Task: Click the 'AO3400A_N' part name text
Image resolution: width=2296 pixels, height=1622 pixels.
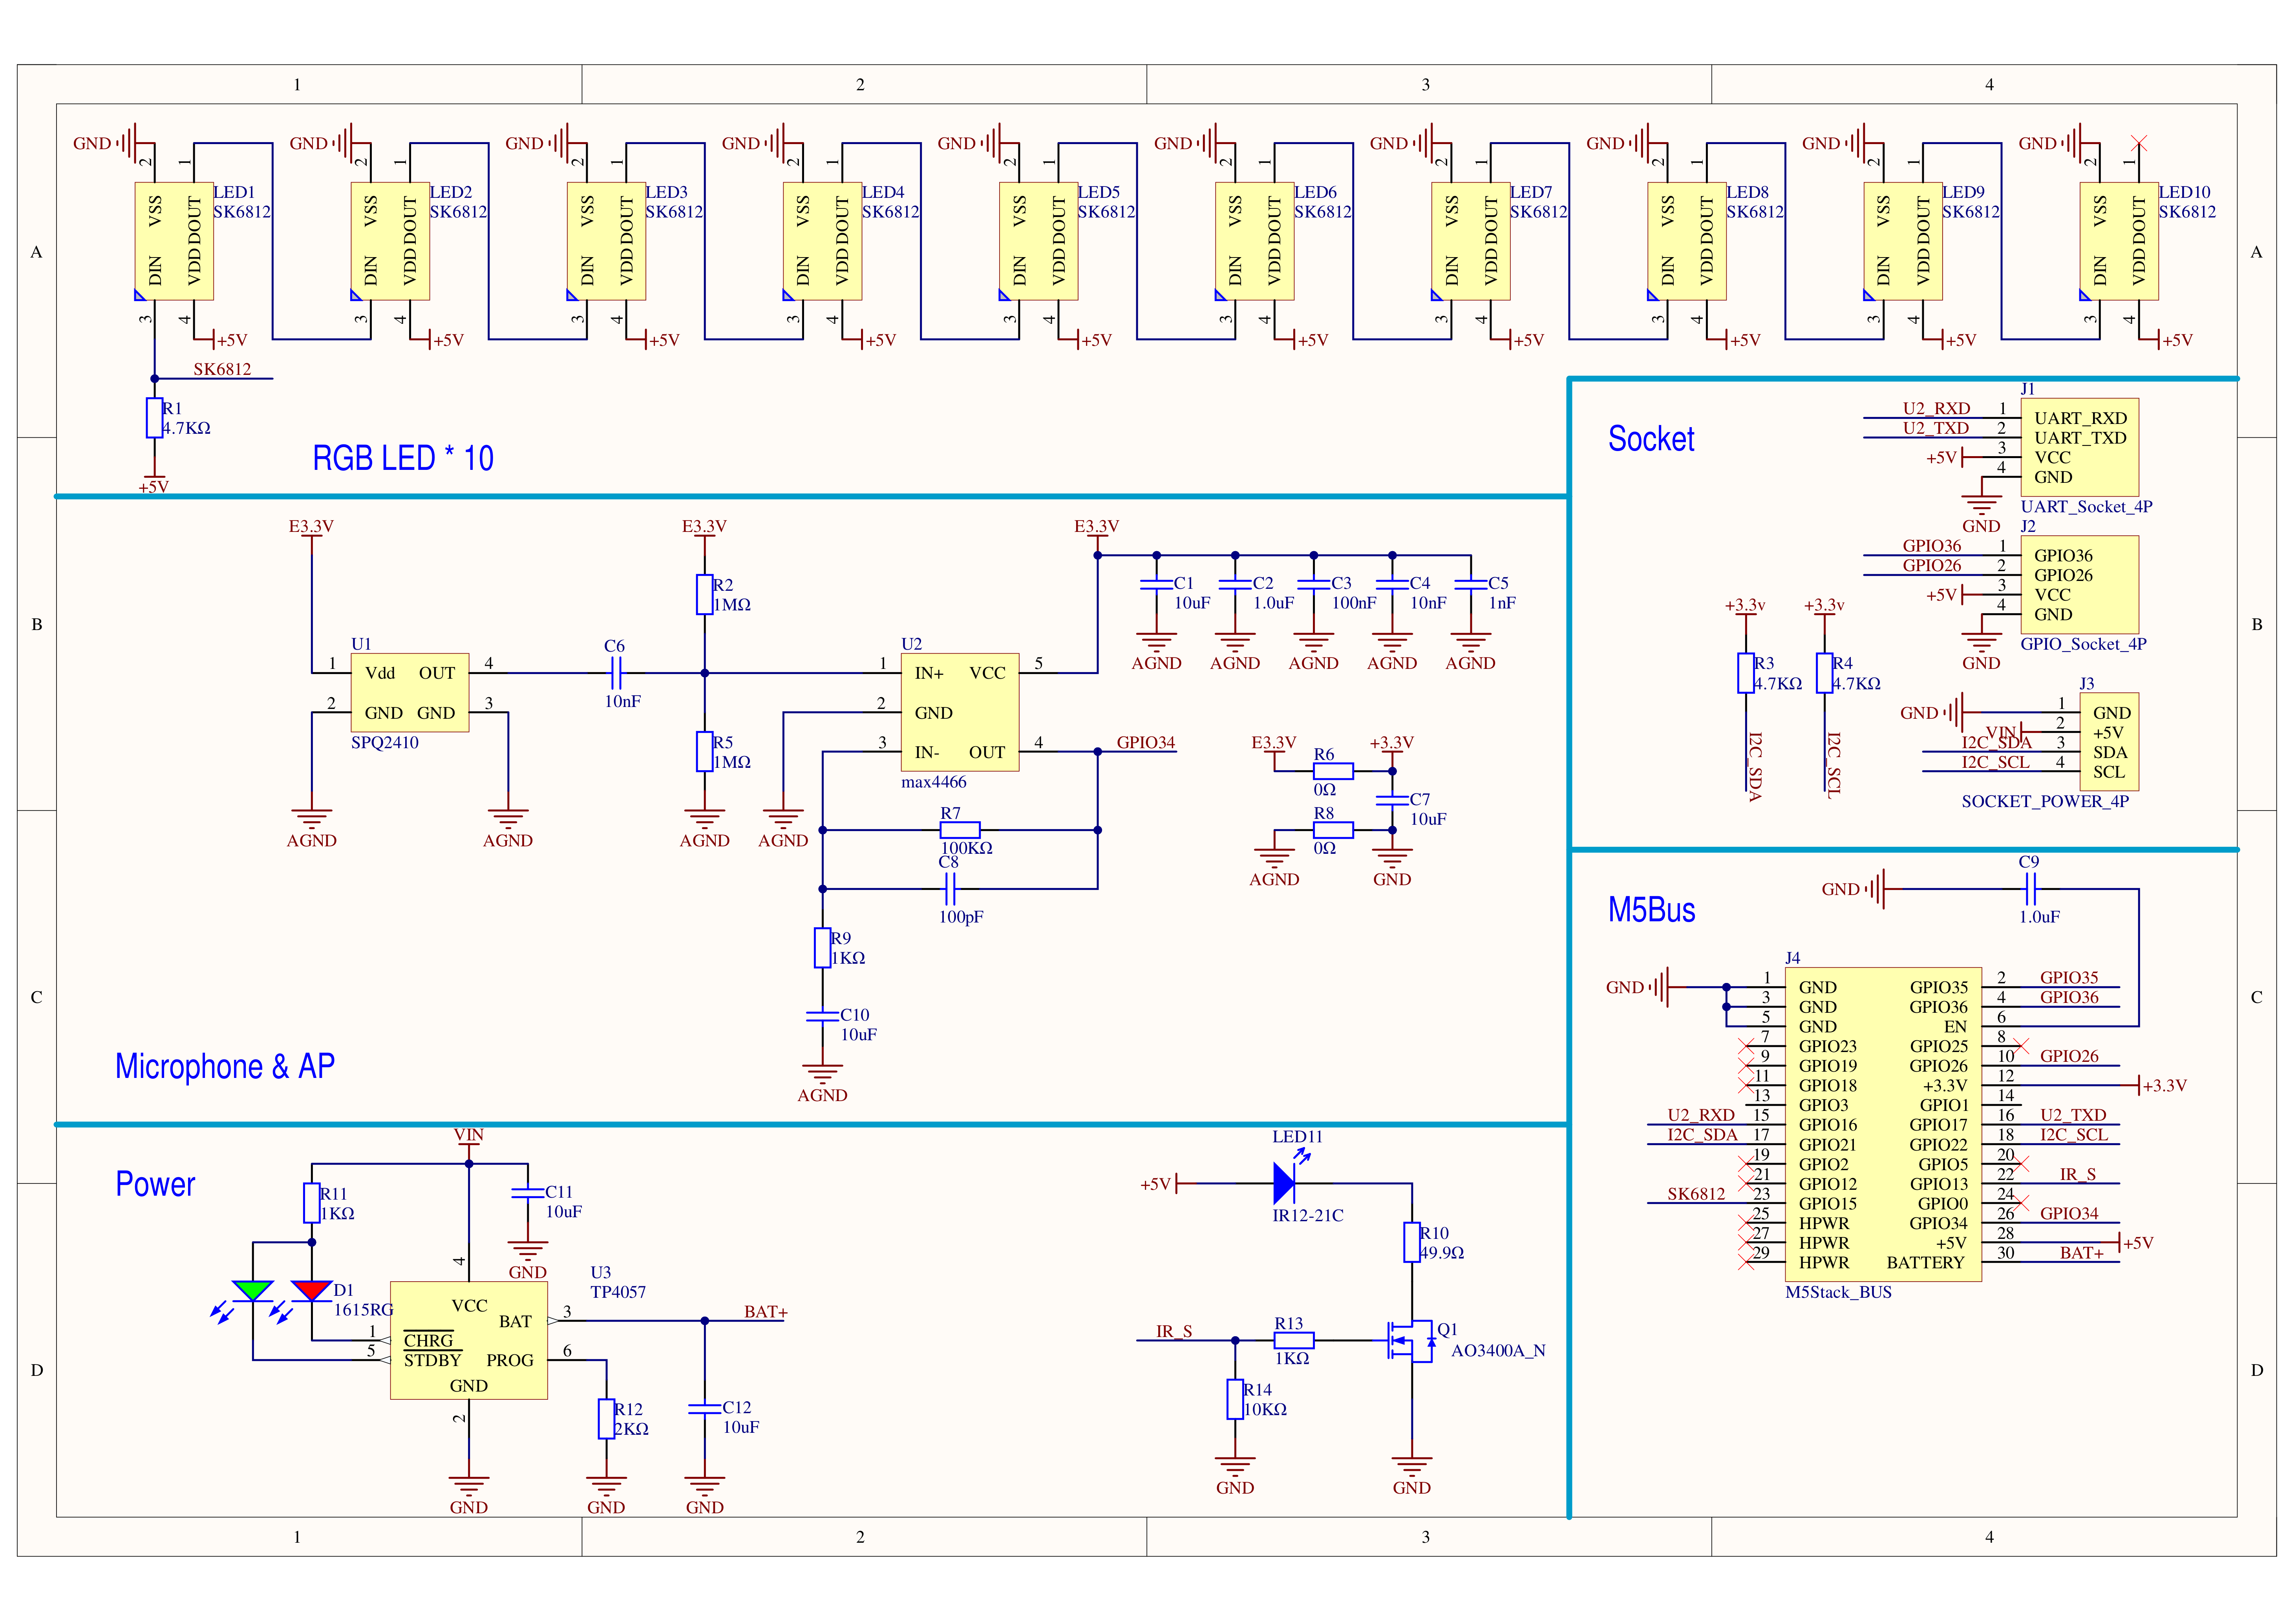Action: click(x=1498, y=1351)
